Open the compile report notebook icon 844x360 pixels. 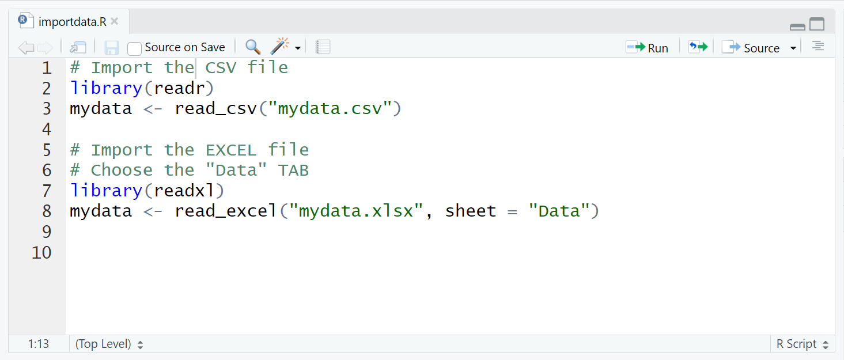(x=323, y=47)
